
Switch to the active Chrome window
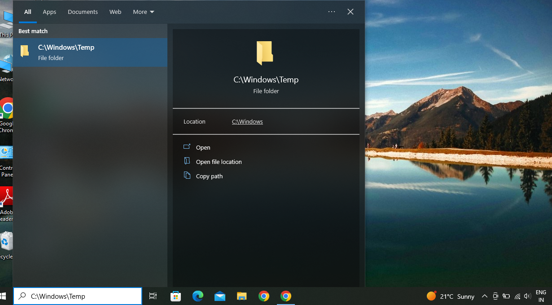[286, 296]
